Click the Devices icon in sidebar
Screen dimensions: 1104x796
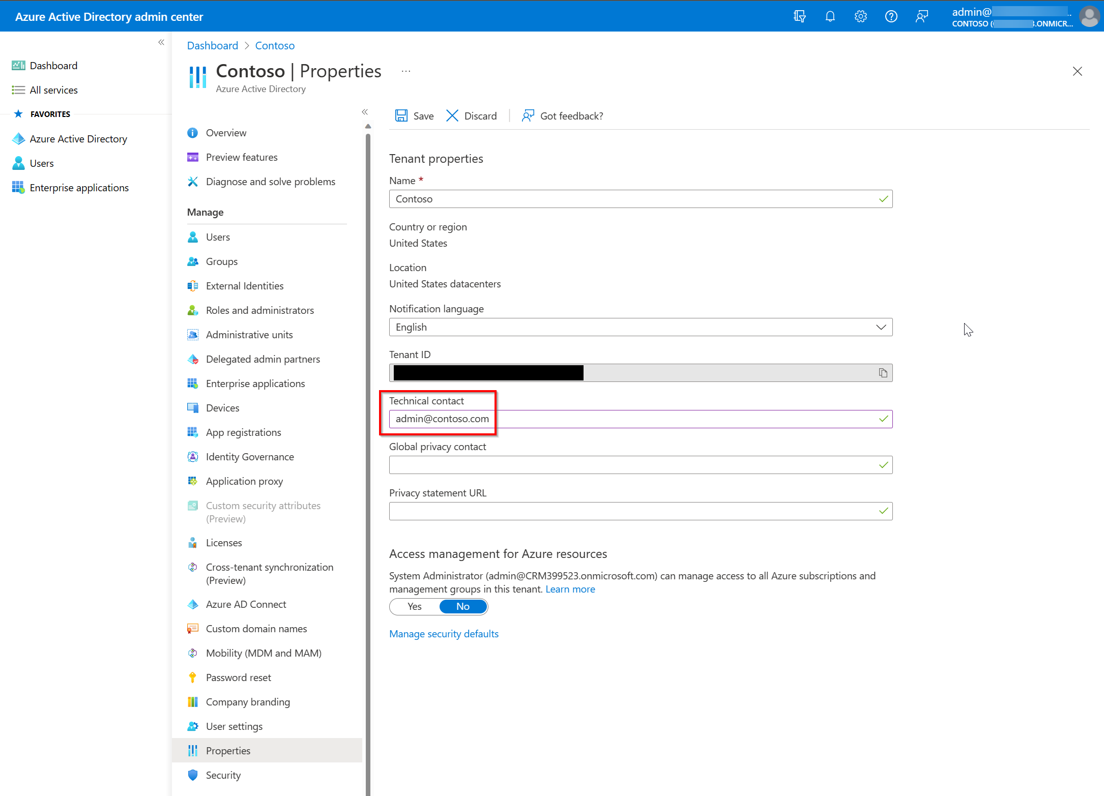(193, 408)
